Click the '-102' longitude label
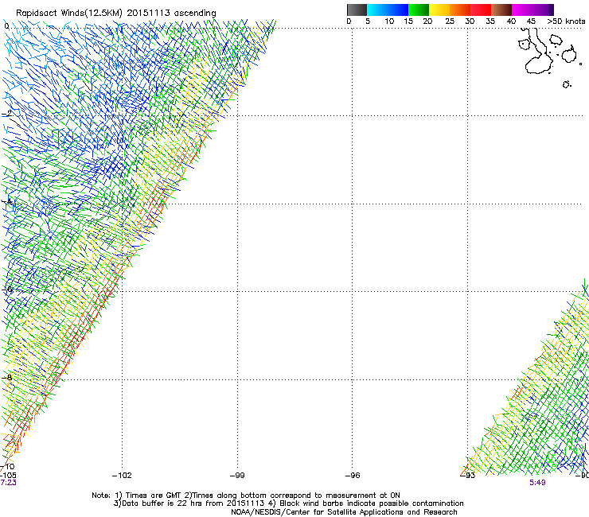This screenshot has width=589, height=517. coord(122,476)
